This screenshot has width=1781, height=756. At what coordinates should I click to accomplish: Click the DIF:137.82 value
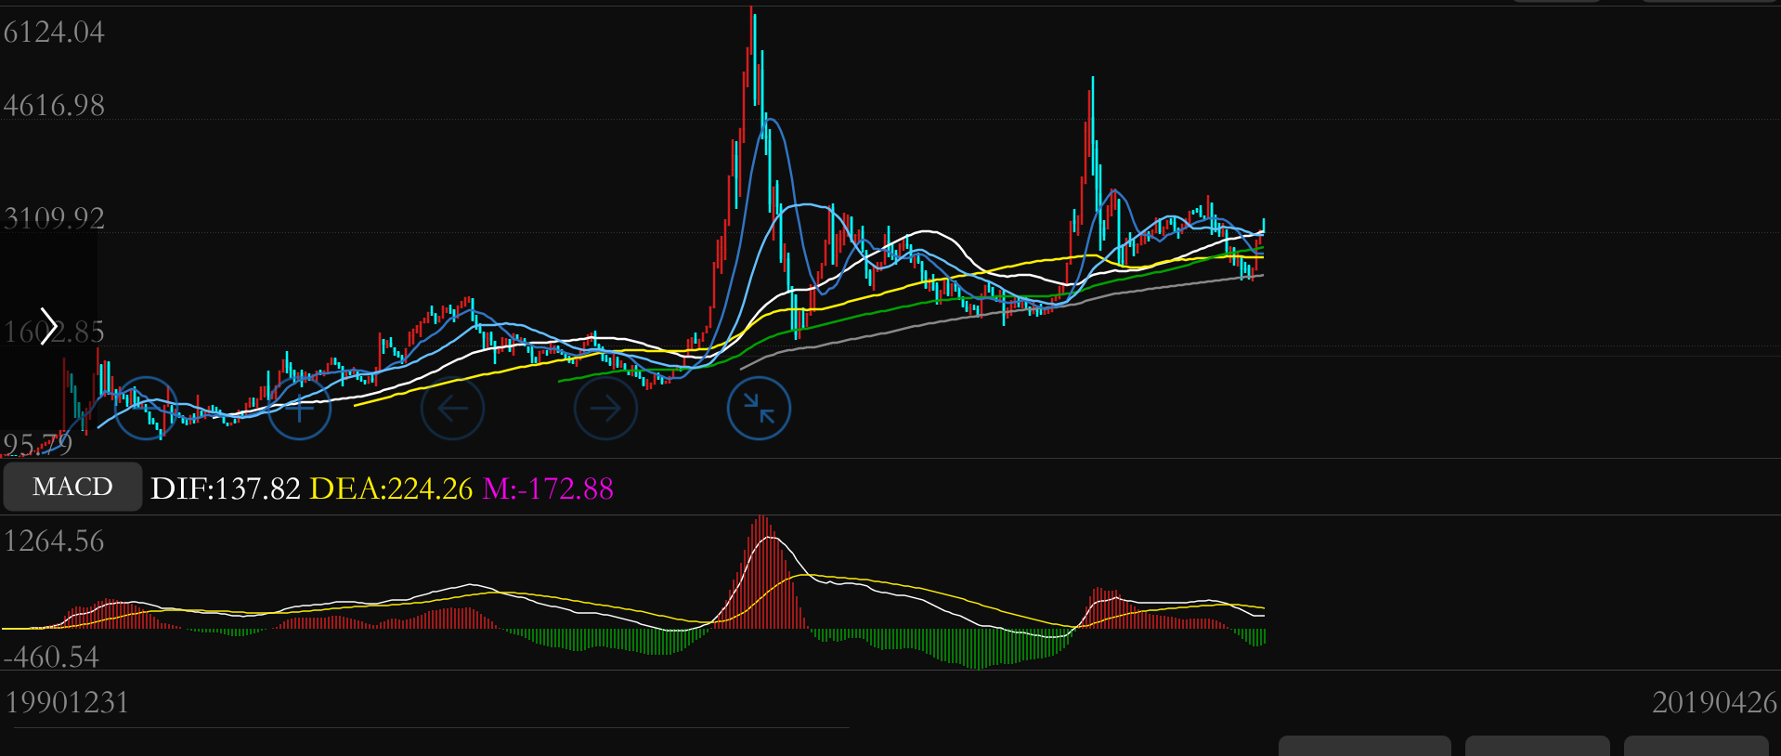[226, 489]
